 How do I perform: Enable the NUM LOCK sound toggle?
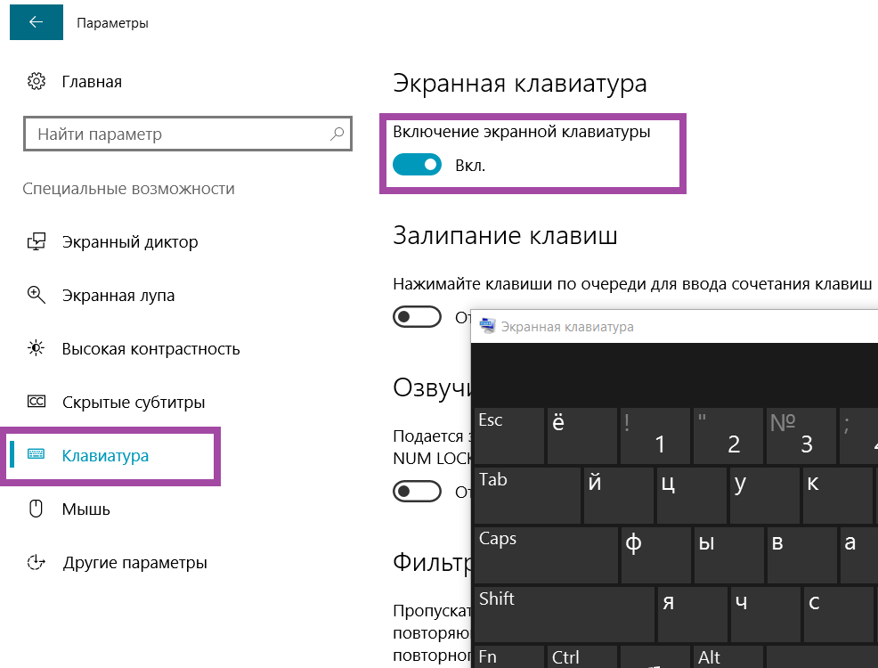[417, 491]
